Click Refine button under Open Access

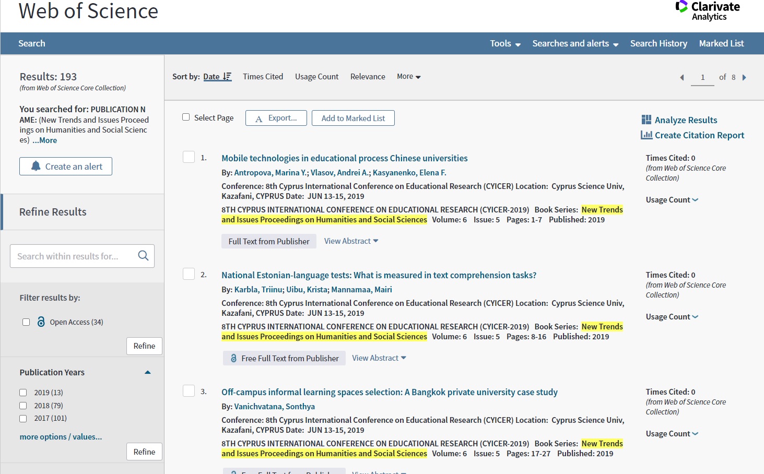(144, 346)
